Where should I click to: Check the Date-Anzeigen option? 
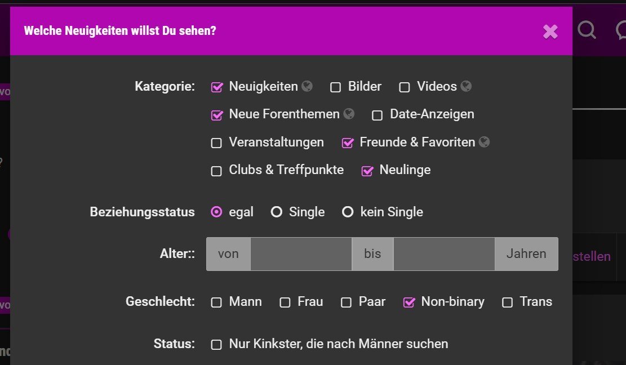tap(378, 115)
